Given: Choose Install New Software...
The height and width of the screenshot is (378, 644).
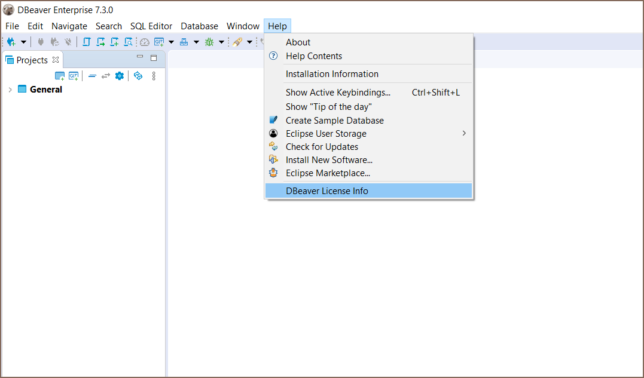Looking at the screenshot, I should click(368, 160).
